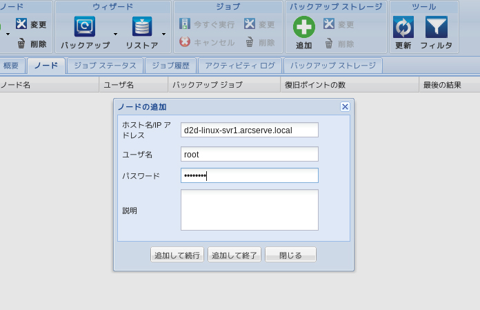The width and height of the screenshot is (480, 310).
Task: Sort by the ユーザ名 column header
Action: tap(134, 85)
